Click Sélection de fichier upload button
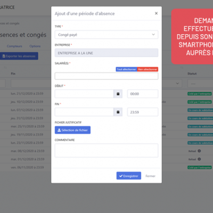 (x=72, y=130)
